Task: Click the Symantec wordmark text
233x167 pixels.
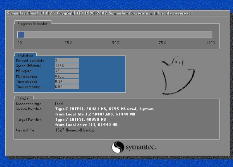Action: [141, 148]
